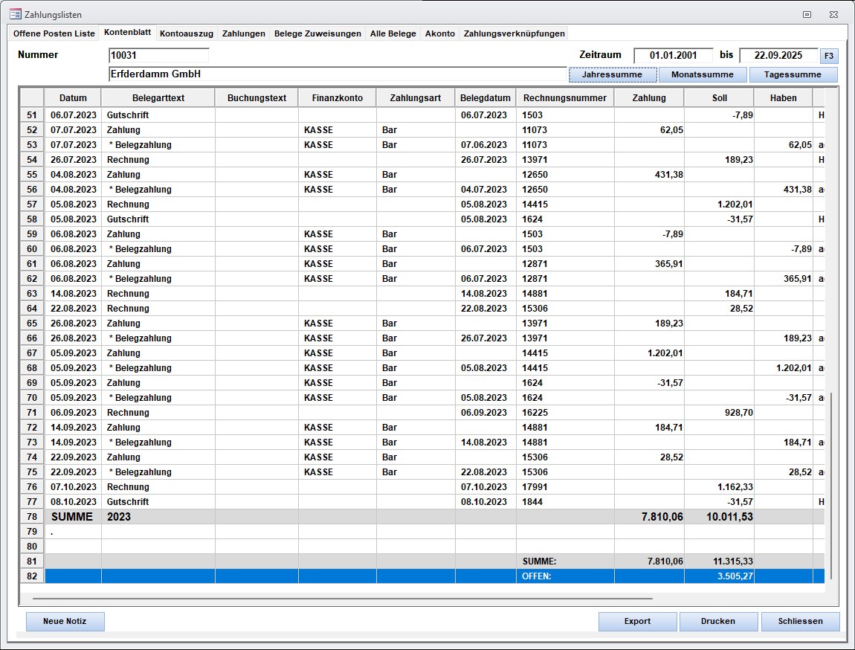Export the account sheet via Export button

pyautogui.click(x=637, y=622)
